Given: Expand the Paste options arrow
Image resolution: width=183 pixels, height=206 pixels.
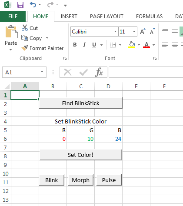Looking at the screenshot, I should click(10, 50).
